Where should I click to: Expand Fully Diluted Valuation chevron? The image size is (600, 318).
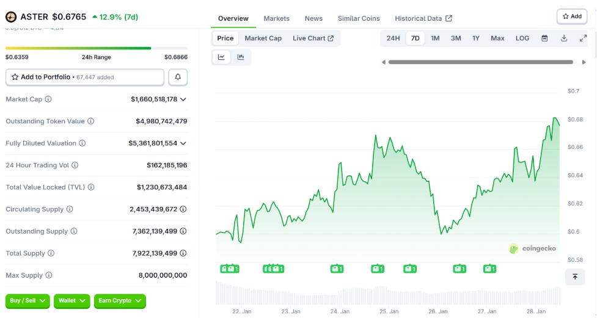coord(183,143)
